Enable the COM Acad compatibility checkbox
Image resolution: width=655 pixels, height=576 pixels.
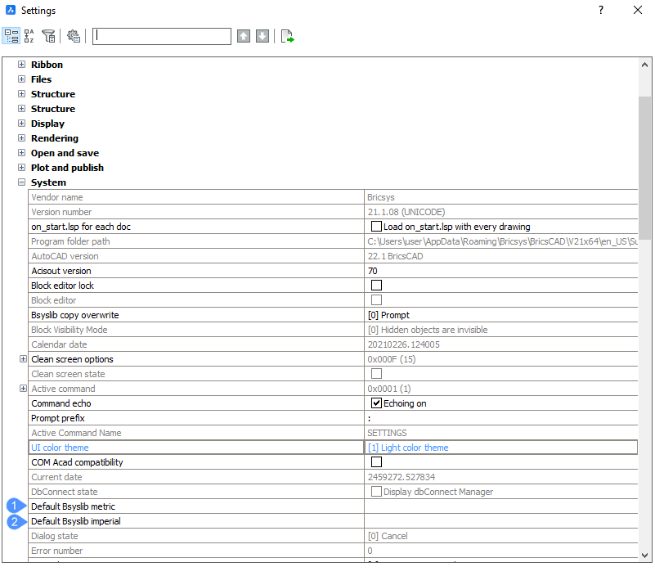tap(376, 462)
